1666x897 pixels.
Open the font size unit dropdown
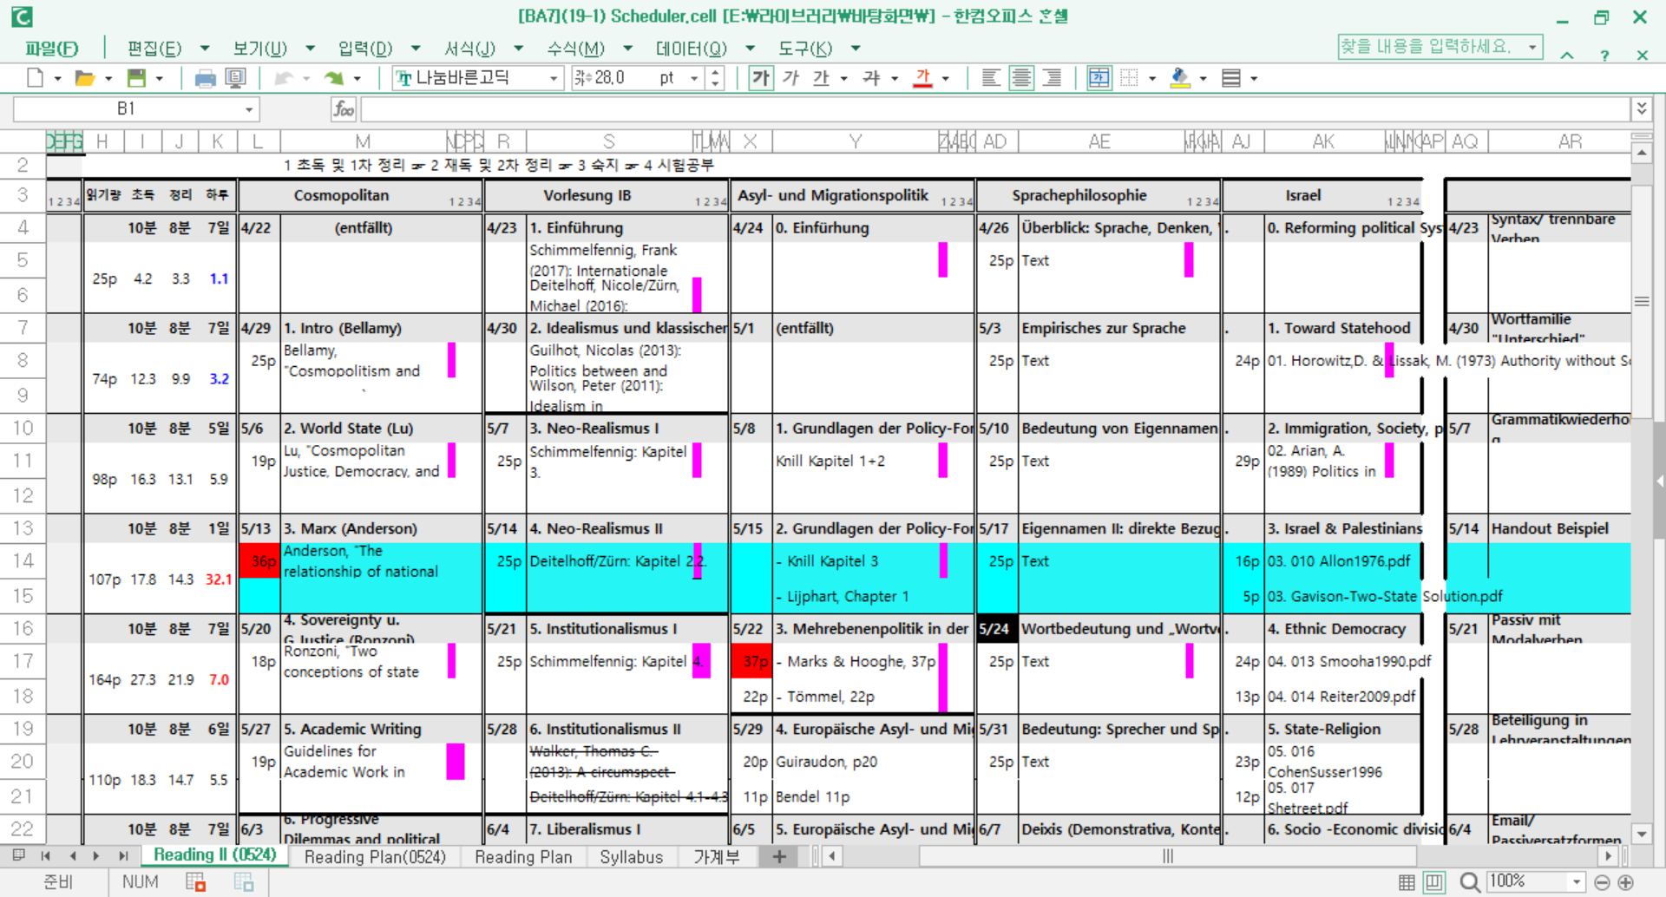(694, 78)
